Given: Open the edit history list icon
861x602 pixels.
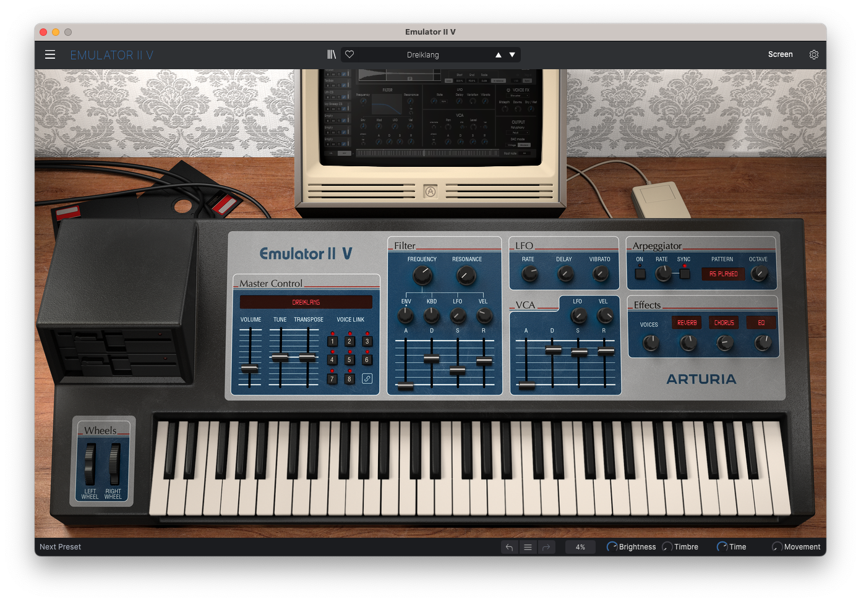Looking at the screenshot, I should [x=528, y=547].
